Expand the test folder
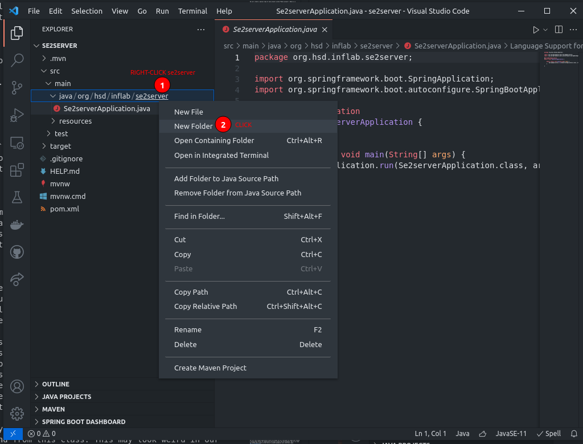 coord(49,133)
